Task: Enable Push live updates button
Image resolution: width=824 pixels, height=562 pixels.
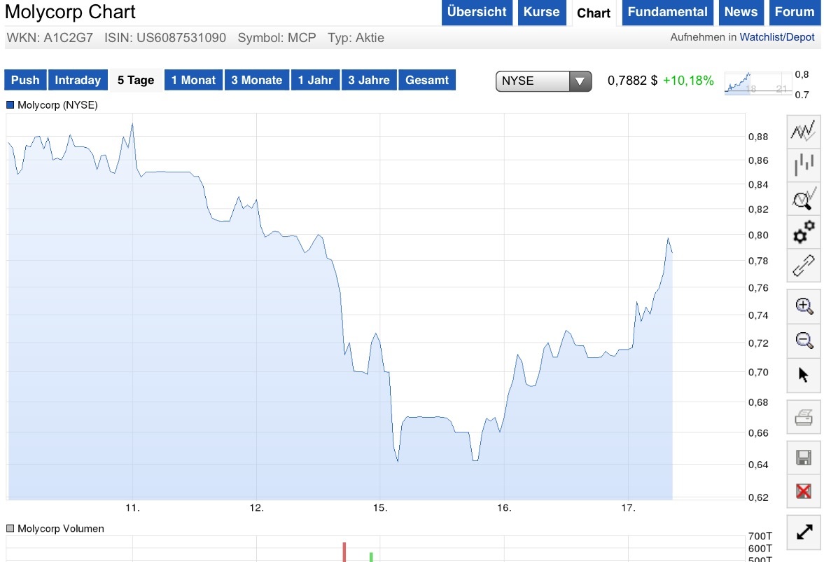Action: [25, 80]
